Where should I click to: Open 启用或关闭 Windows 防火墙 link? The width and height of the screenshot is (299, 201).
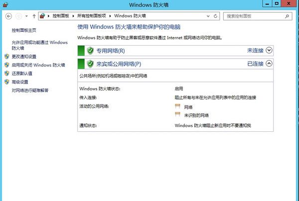point(38,65)
